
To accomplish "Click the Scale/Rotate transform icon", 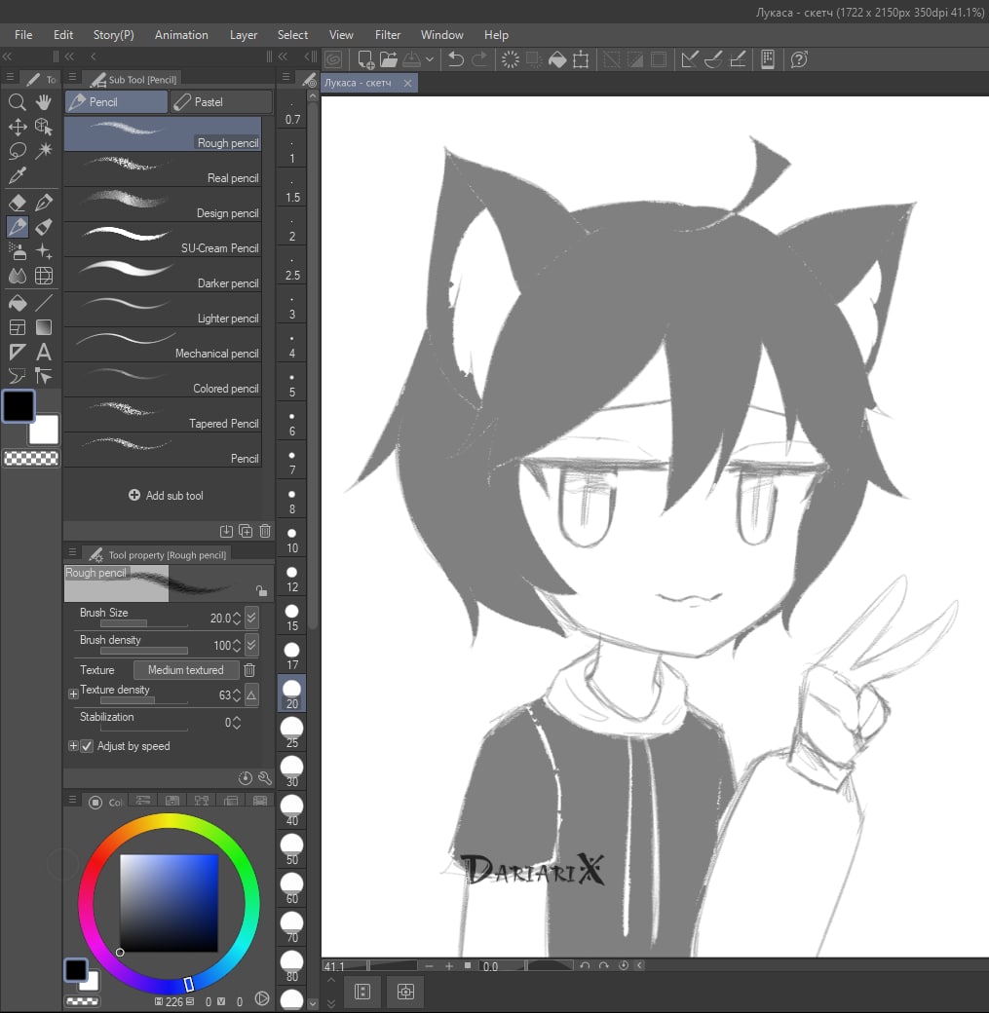I will (x=581, y=59).
